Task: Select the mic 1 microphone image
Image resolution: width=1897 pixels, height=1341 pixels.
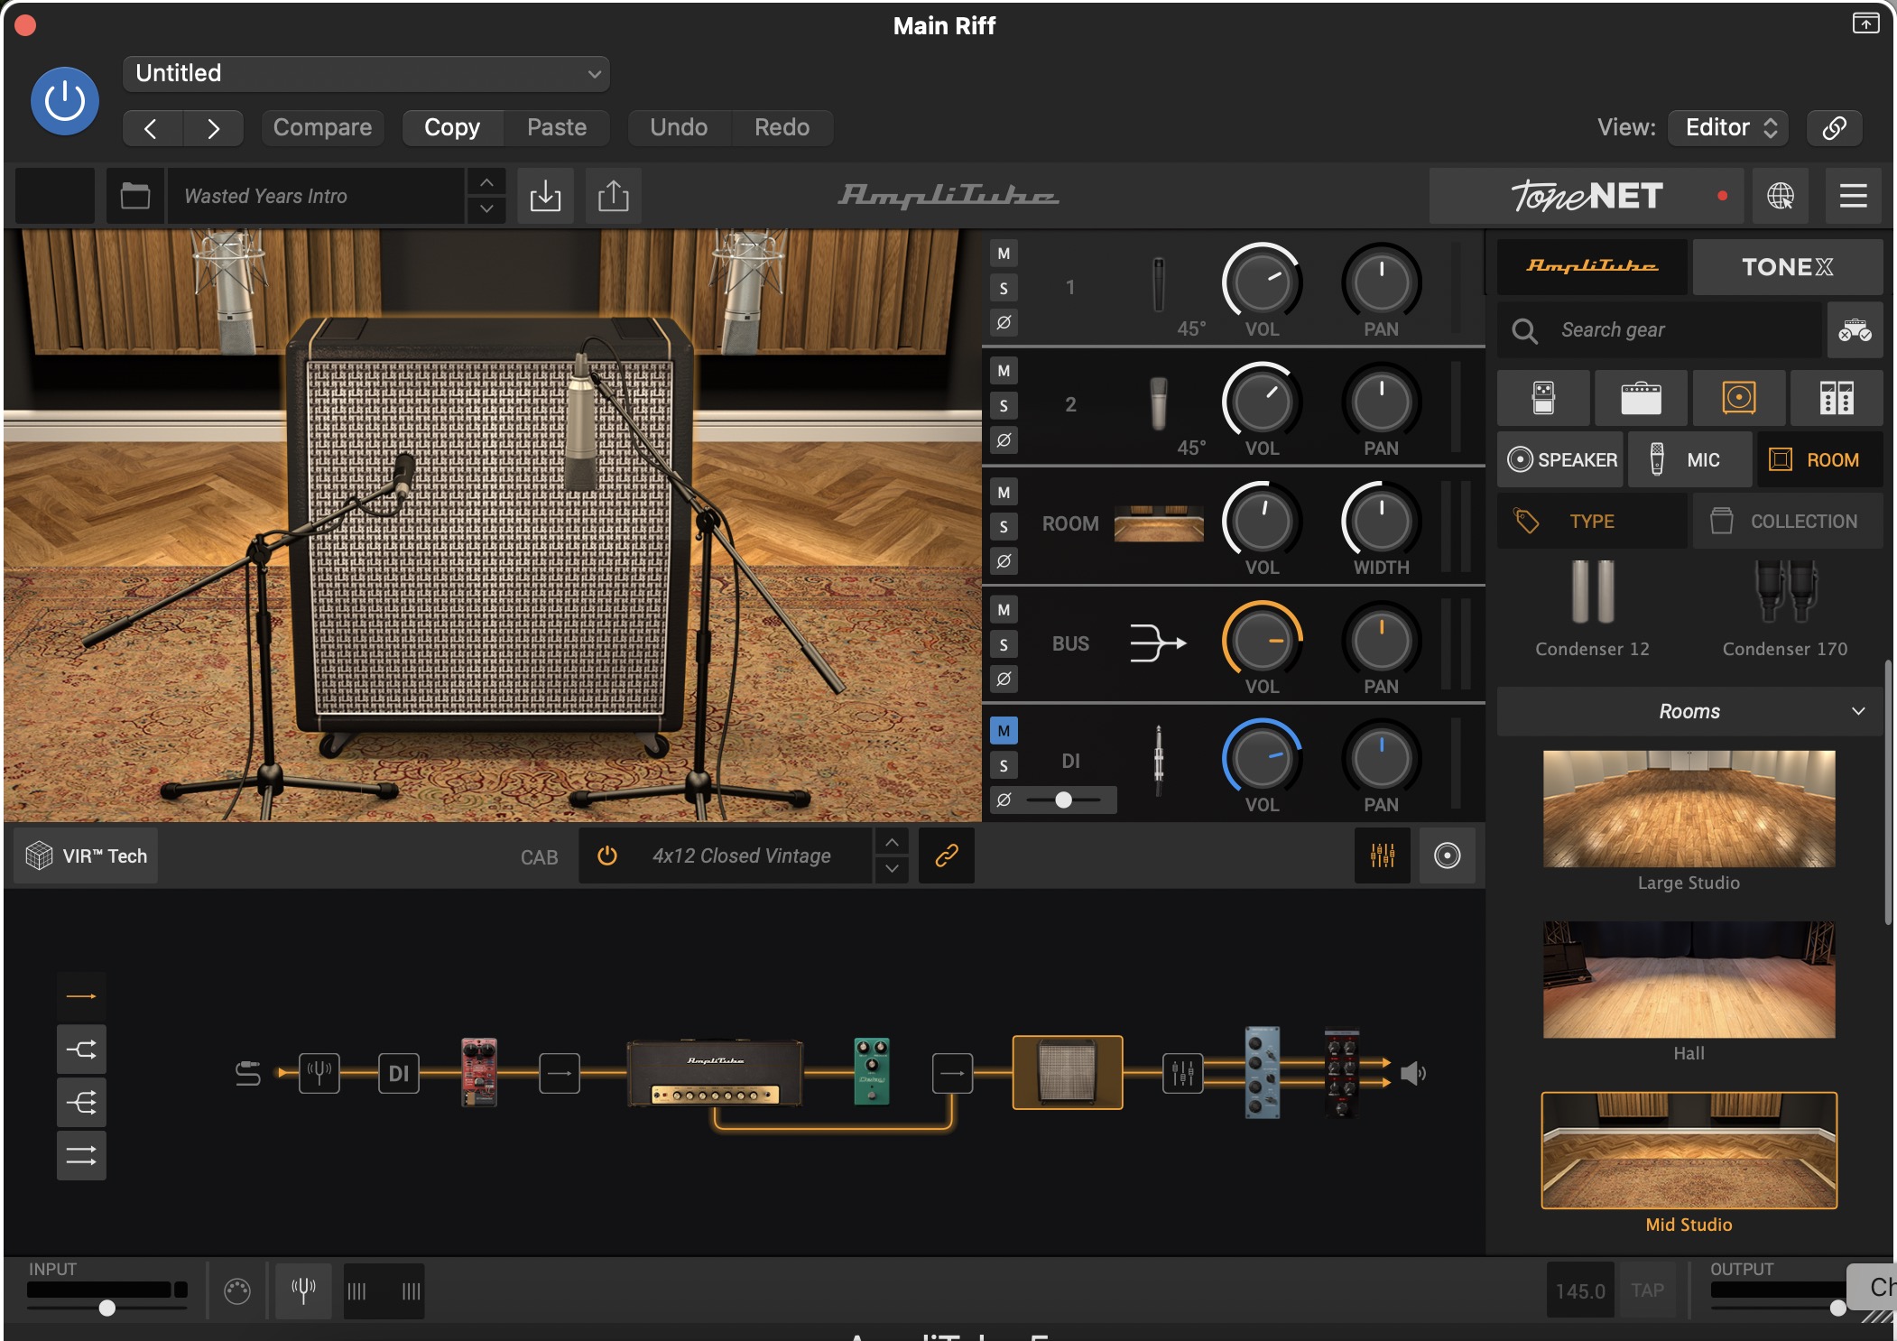Action: pyautogui.click(x=1159, y=286)
